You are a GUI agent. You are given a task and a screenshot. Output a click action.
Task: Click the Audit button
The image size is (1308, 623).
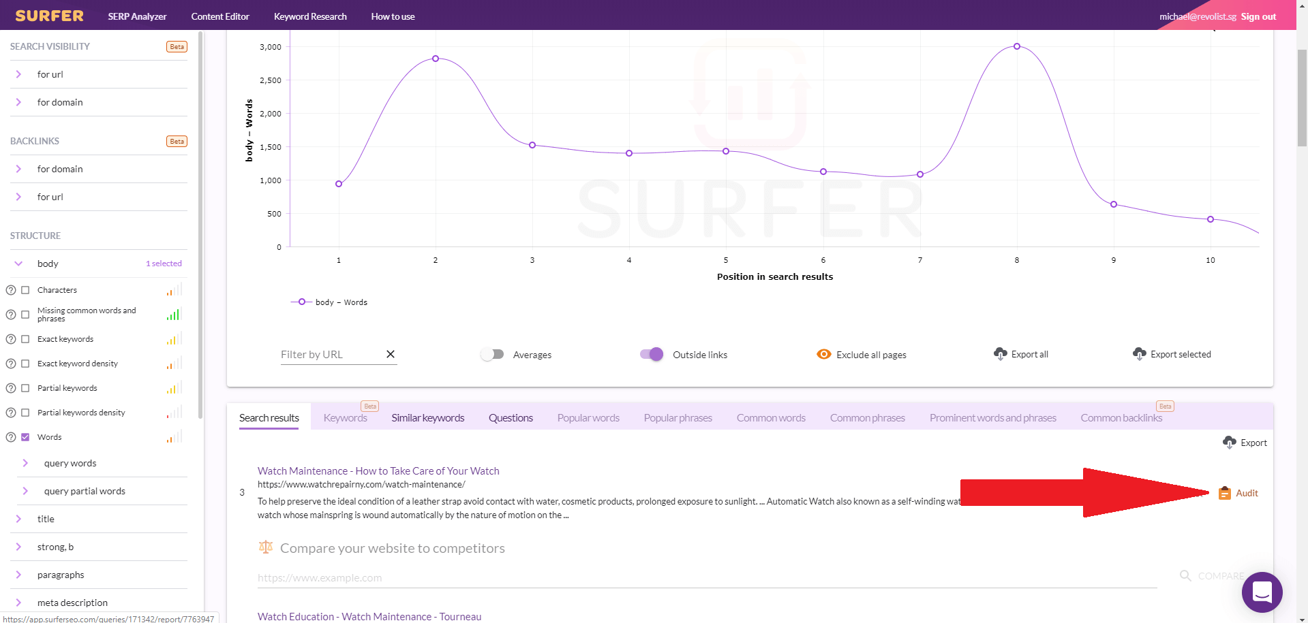coord(1238,493)
